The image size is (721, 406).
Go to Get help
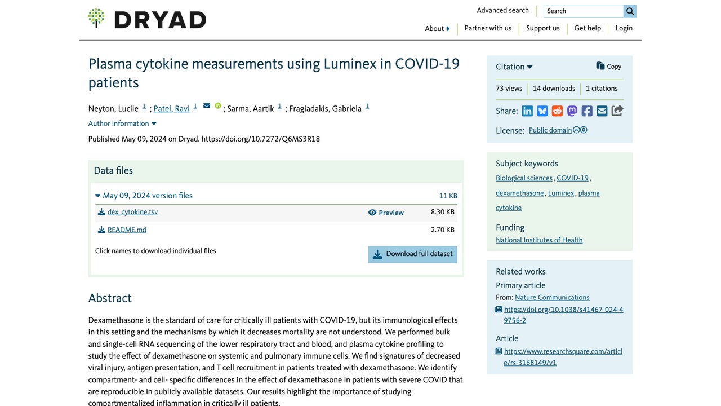[588, 28]
